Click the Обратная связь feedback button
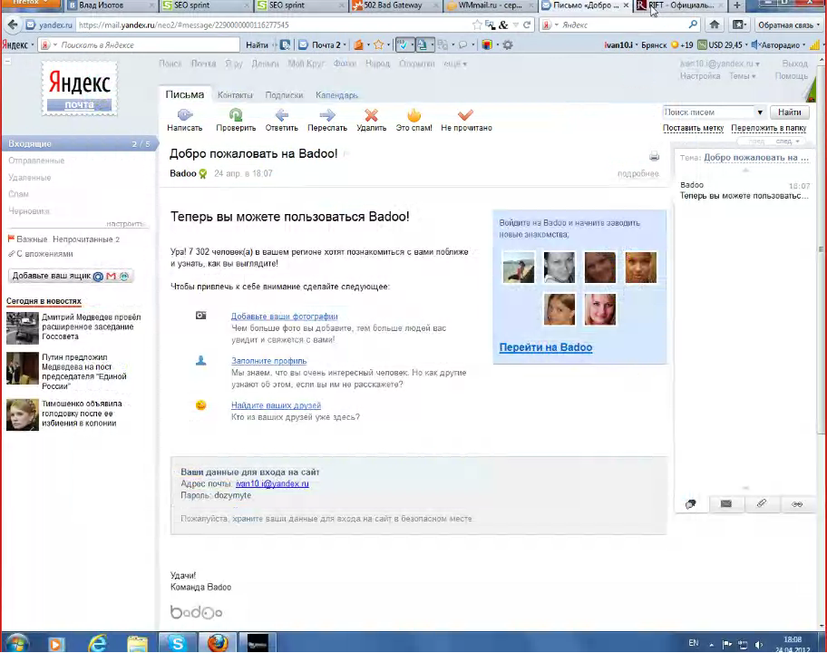Viewport: 827px width, 653px height. (789, 24)
